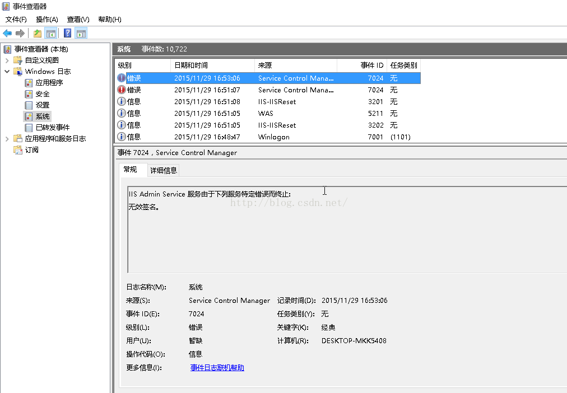This screenshot has height=393, width=567.
Task: Click info icon of Winlogon 7001 event
Action: click(x=122, y=137)
